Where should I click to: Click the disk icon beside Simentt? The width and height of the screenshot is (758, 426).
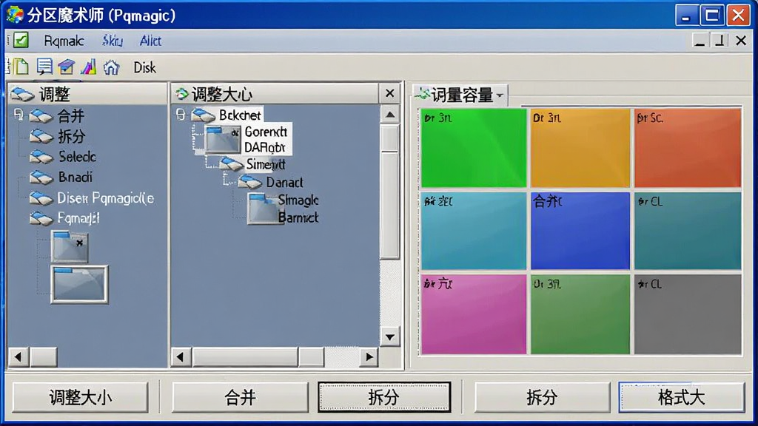coord(232,164)
